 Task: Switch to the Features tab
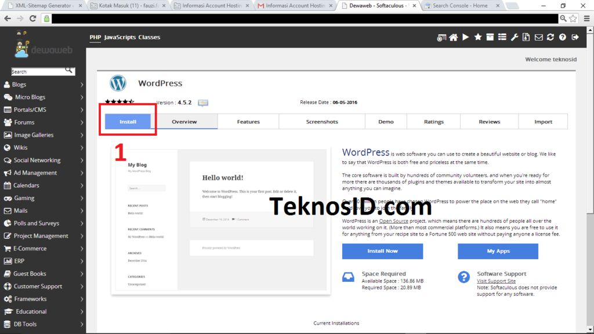(x=248, y=122)
